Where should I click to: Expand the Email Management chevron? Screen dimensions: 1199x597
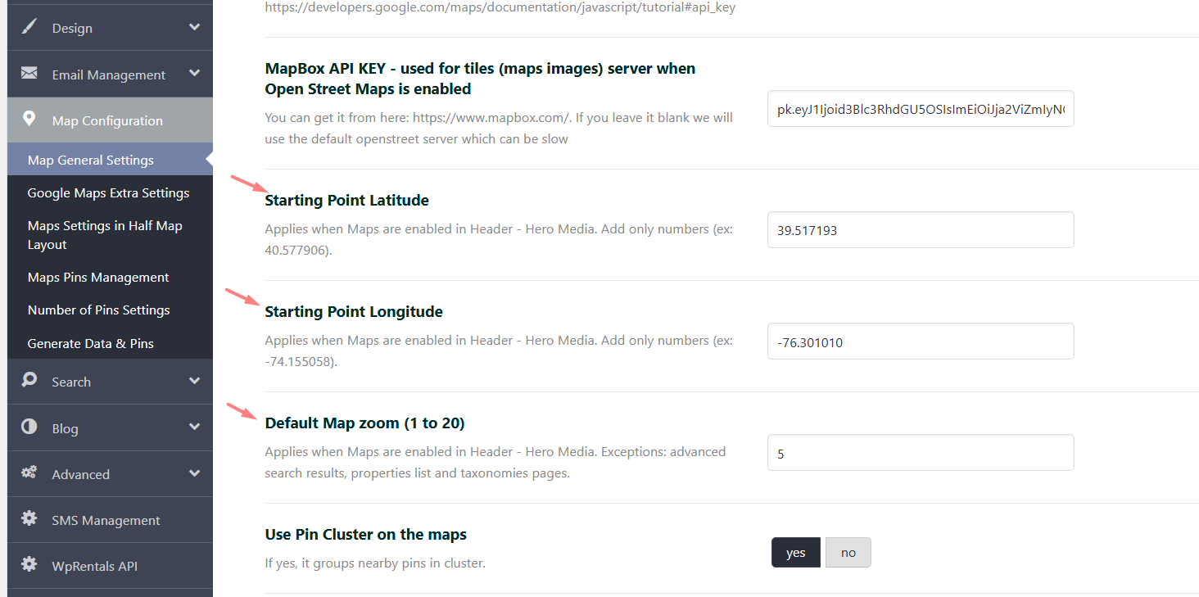click(194, 74)
